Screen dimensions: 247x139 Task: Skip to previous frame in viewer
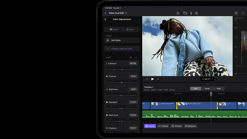point(147,79)
